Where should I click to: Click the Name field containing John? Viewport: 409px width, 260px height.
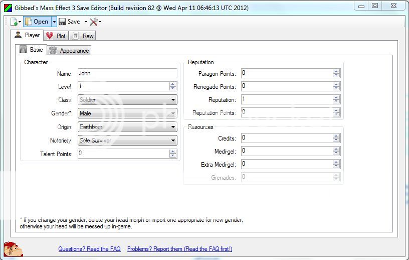click(x=127, y=73)
